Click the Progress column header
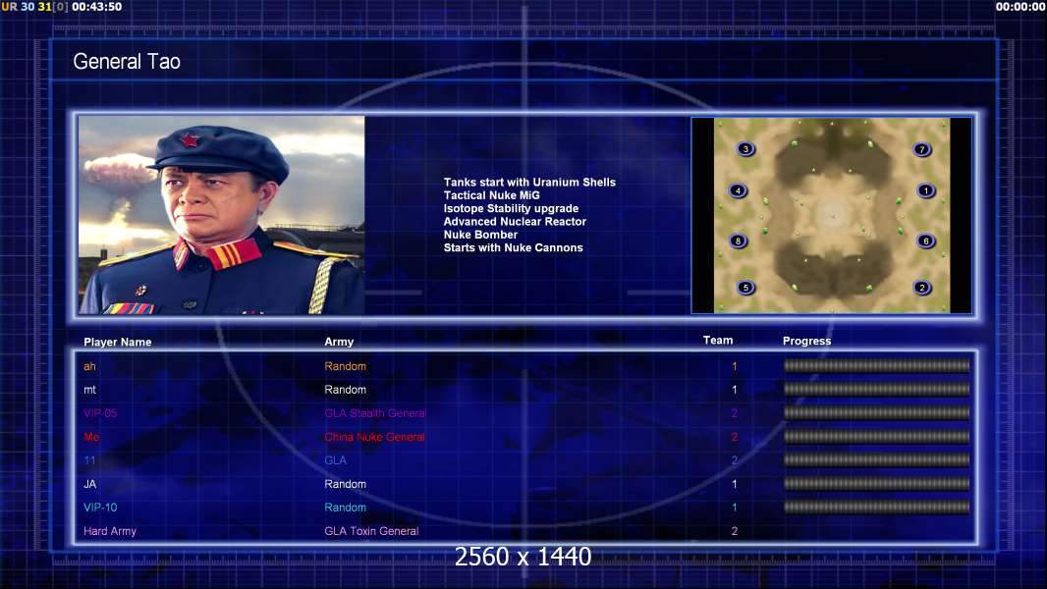 [x=806, y=341]
